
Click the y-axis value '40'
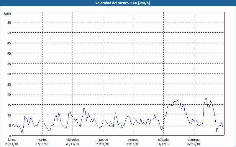point(9,54)
